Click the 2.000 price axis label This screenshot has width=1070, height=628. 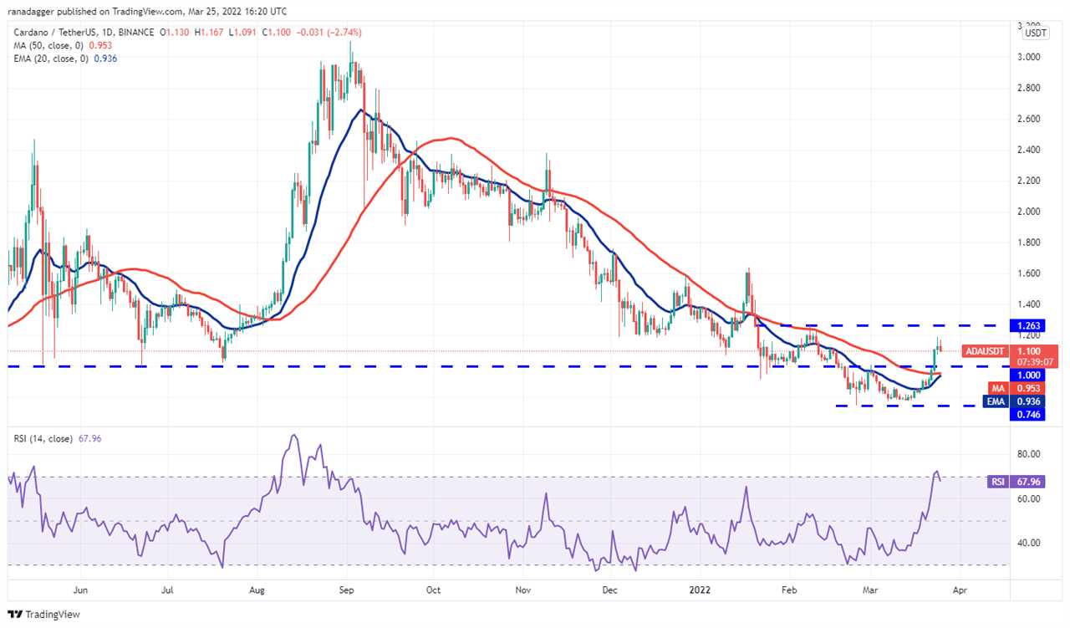pyautogui.click(x=1031, y=212)
